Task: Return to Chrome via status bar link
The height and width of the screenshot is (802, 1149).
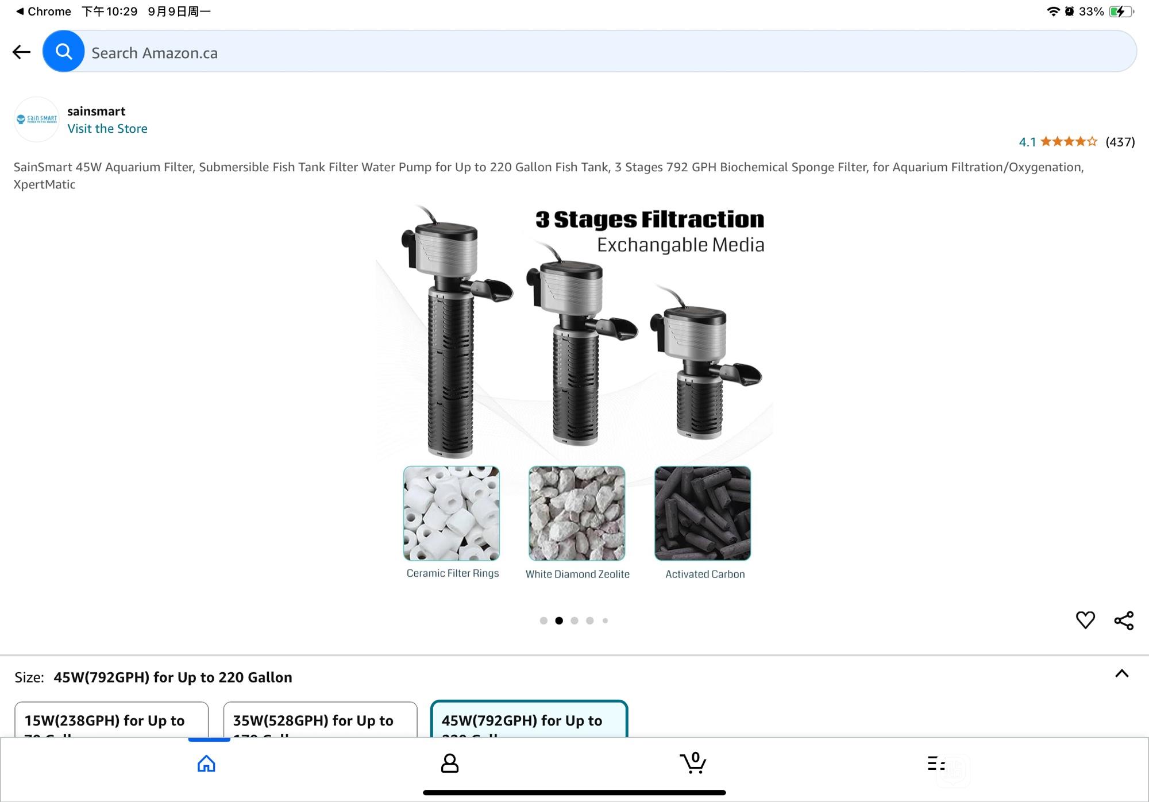Action: click(x=44, y=11)
